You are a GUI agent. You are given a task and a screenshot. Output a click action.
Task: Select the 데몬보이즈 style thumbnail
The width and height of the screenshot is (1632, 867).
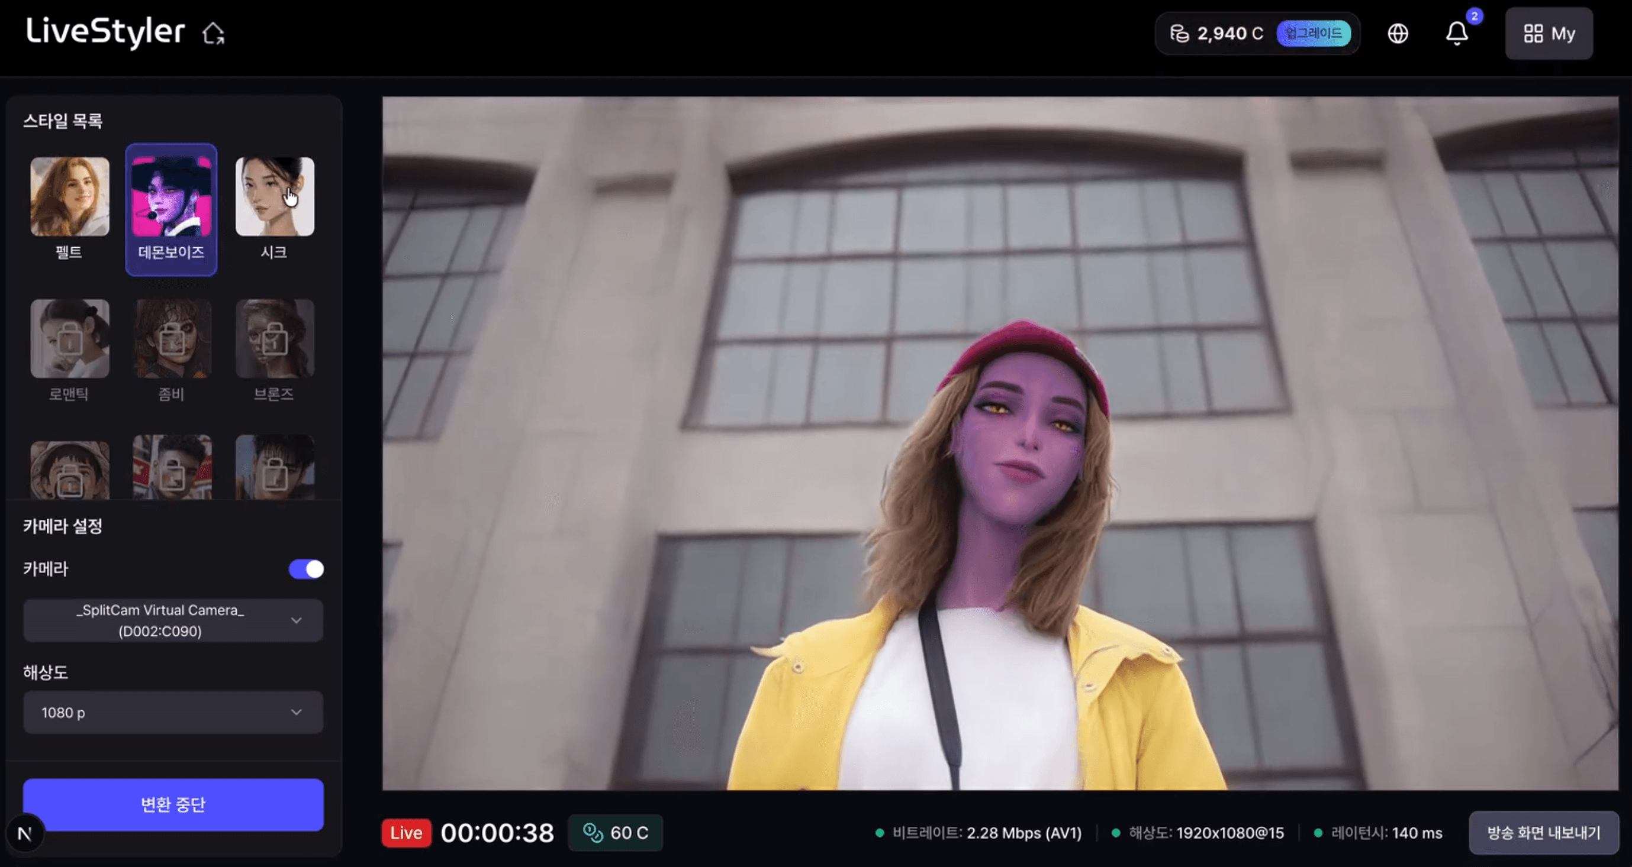[172, 197]
